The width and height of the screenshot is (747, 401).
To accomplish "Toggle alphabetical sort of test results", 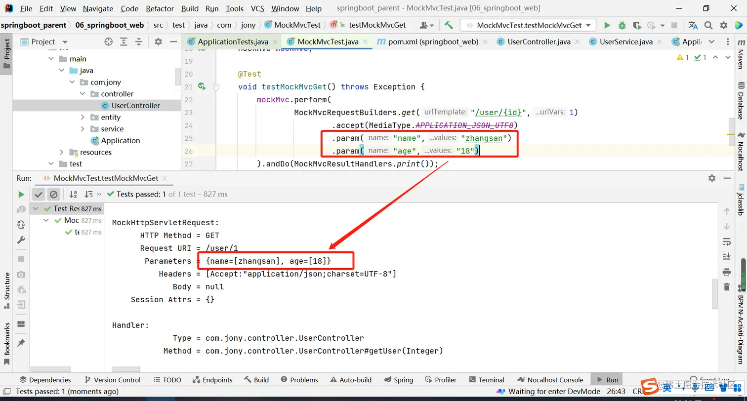I will click(x=73, y=195).
